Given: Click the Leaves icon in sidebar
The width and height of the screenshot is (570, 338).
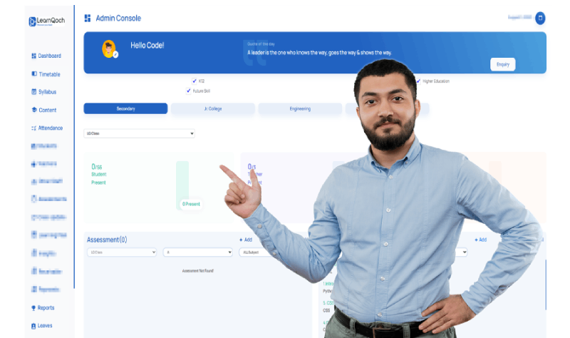Looking at the screenshot, I should click(33, 326).
